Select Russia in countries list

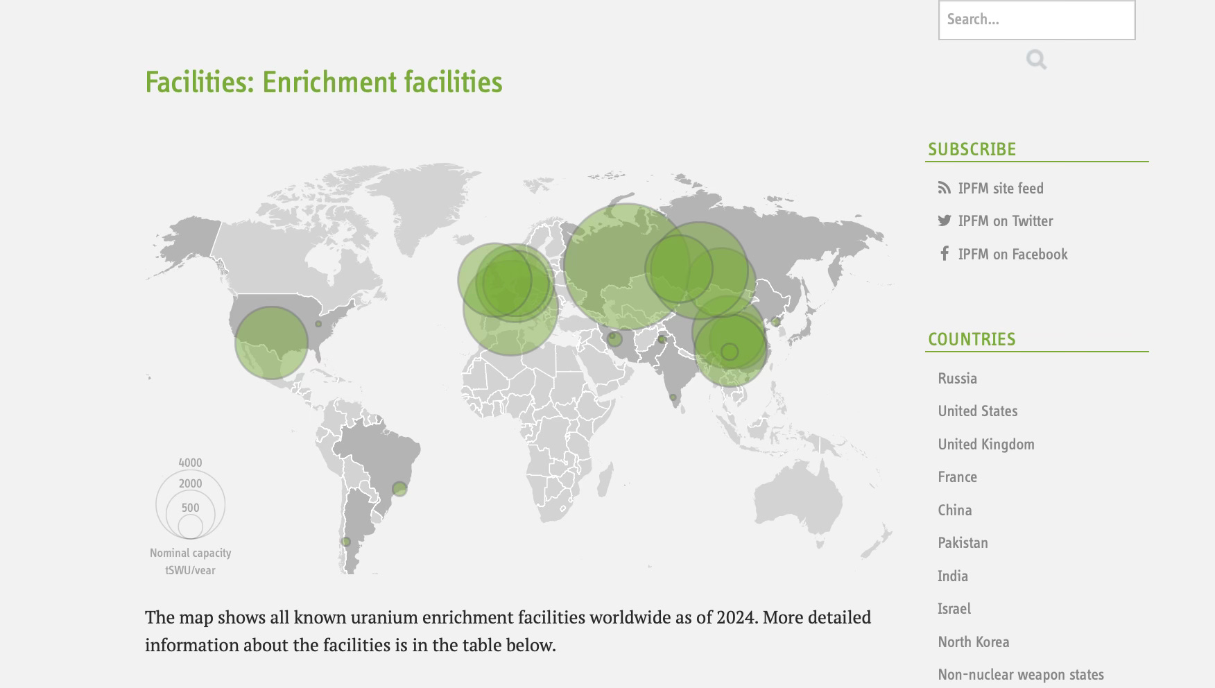pyautogui.click(x=957, y=379)
